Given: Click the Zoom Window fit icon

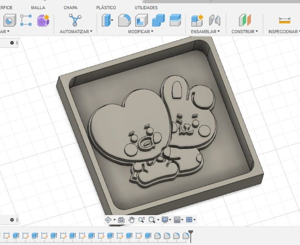Looking at the screenshot, I should point(152,220).
